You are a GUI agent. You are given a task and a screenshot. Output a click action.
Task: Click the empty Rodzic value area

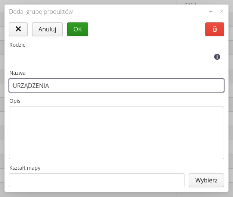108,57
